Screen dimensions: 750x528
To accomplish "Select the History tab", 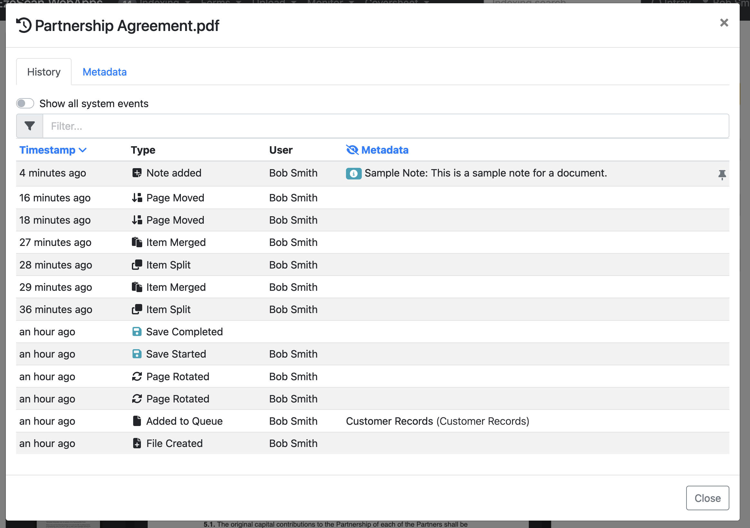I will pyautogui.click(x=44, y=72).
